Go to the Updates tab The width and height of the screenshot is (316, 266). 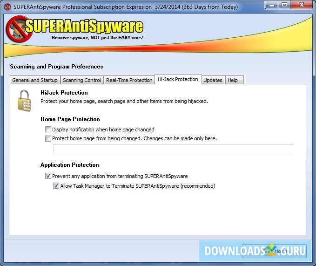click(213, 80)
